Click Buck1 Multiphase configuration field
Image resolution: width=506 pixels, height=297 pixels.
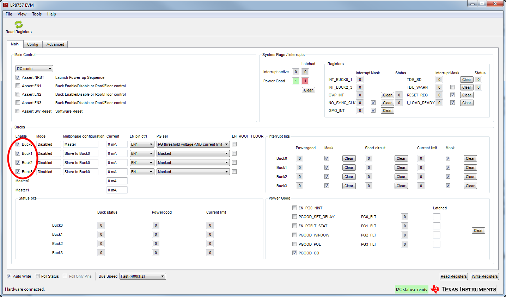coord(81,153)
